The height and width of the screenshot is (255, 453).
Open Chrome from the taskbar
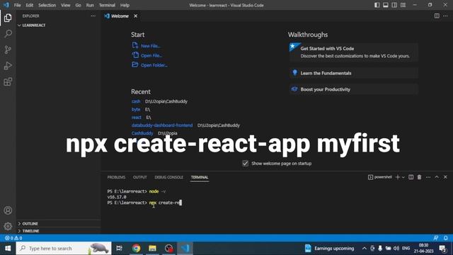tap(136, 248)
